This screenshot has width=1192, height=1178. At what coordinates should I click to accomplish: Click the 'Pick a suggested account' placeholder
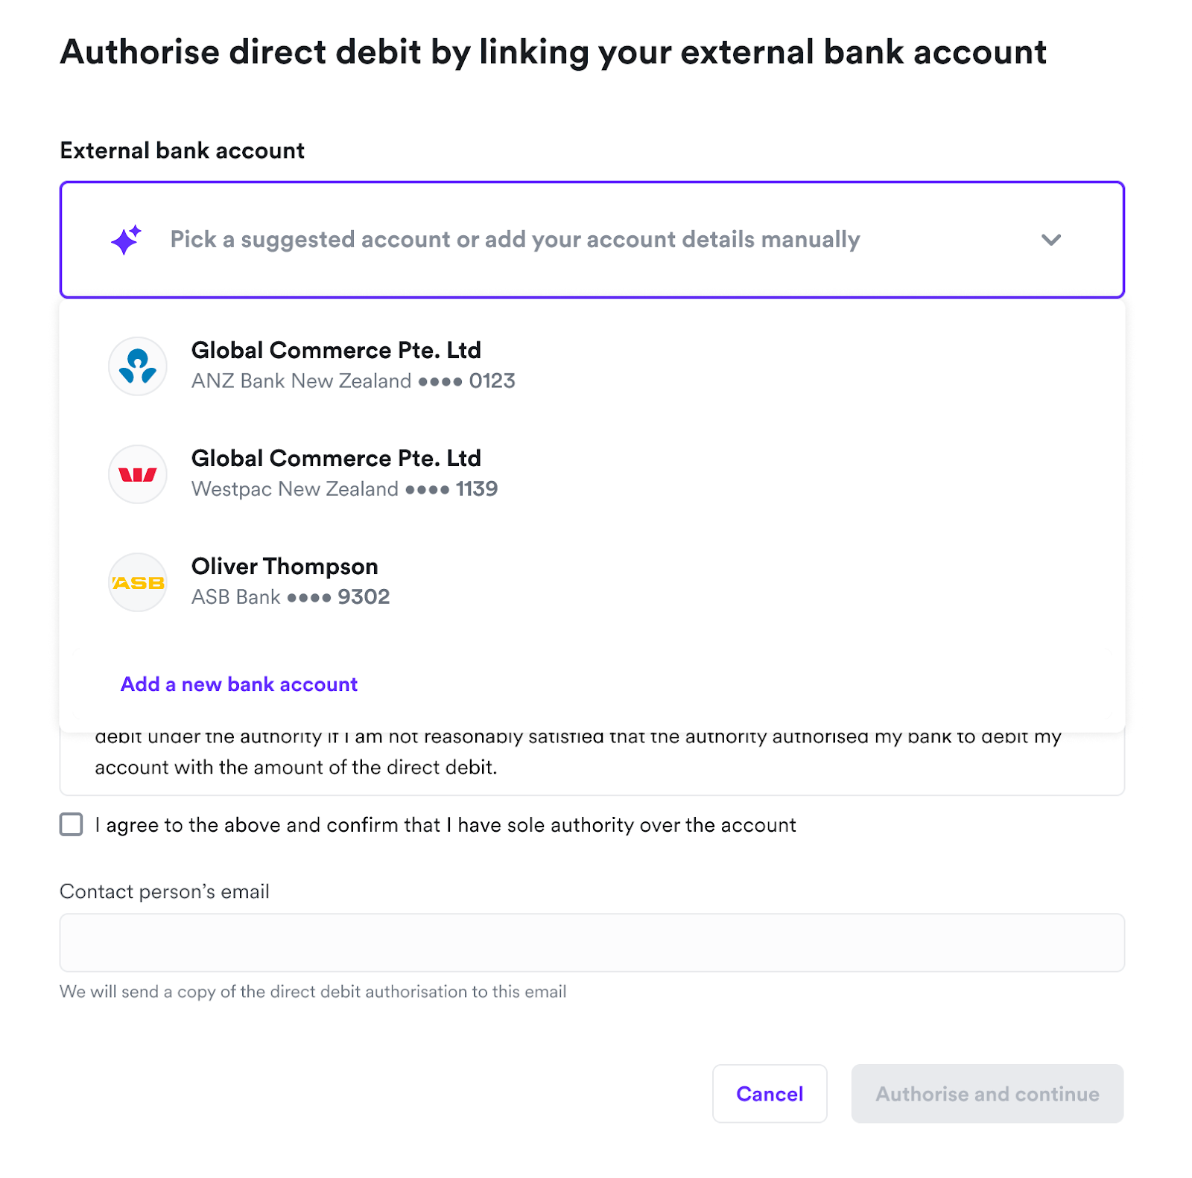point(515,240)
